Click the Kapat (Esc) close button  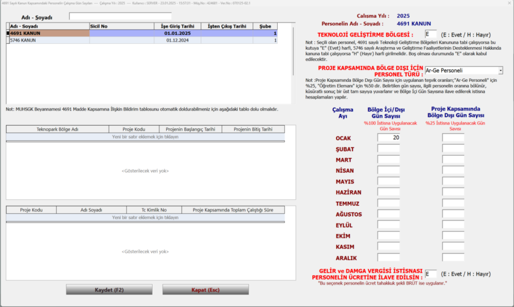(x=205, y=289)
